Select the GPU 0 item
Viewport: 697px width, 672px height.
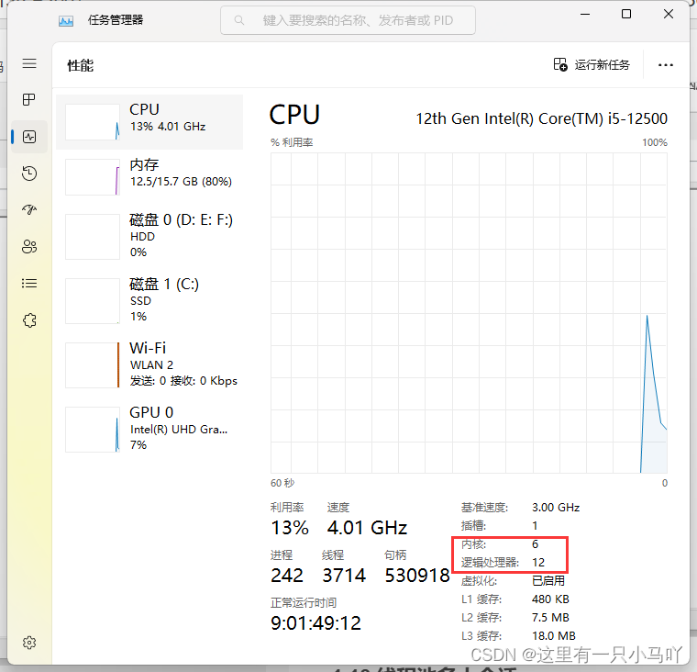[x=149, y=429]
